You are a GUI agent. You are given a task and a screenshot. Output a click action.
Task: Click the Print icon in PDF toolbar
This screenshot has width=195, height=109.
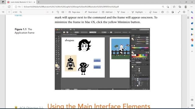(162, 12)
